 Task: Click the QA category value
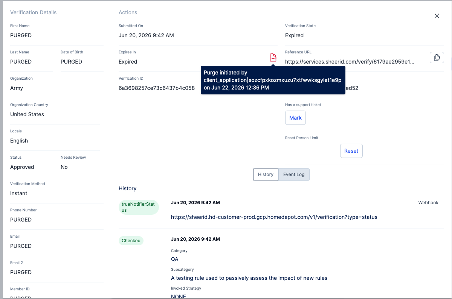(x=175, y=259)
